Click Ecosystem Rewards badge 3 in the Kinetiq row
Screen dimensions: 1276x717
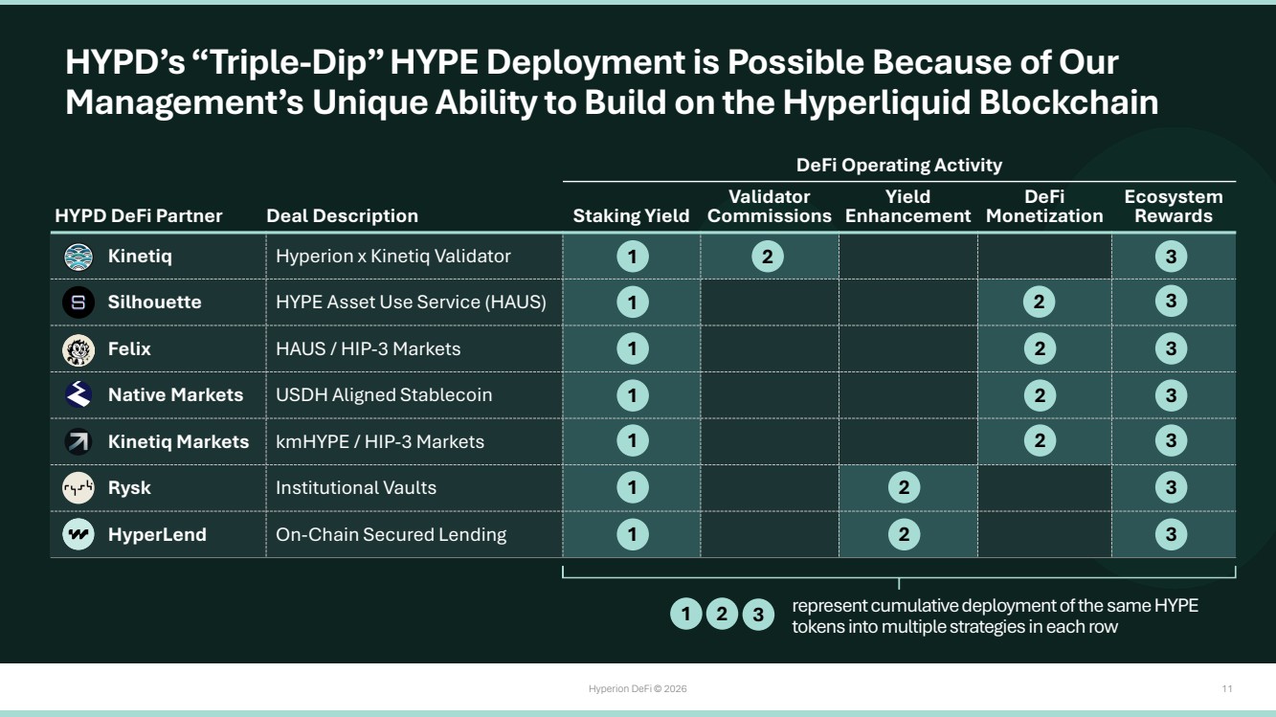point(1171,257)
